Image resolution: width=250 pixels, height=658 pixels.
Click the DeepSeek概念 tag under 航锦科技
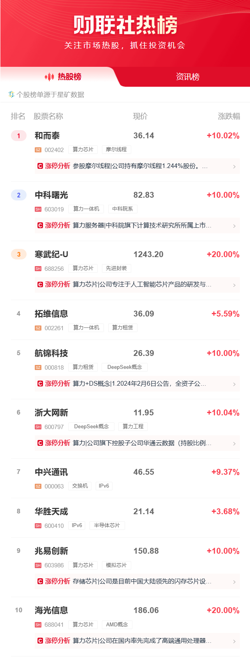125,367
